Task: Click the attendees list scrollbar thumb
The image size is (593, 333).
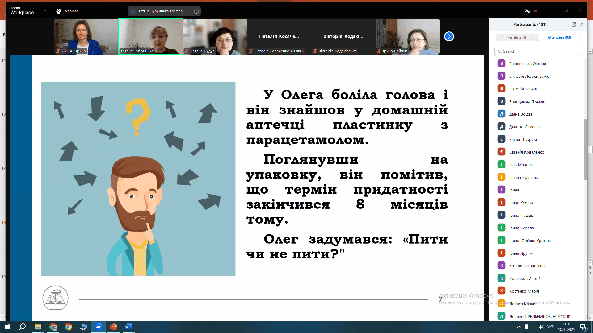Action: point(585,150)
